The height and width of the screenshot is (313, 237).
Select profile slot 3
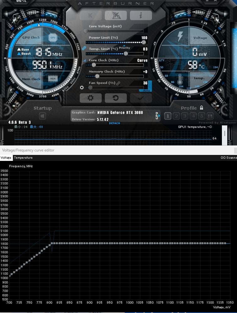tap(185, 116)
